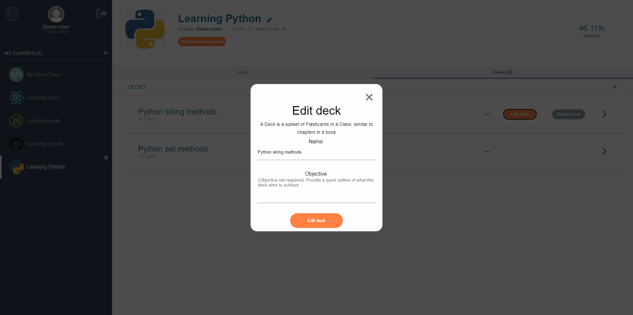Click the plus icon to add a new deck
This screenshot has width=633, height=315.
[x=615, y=87]
